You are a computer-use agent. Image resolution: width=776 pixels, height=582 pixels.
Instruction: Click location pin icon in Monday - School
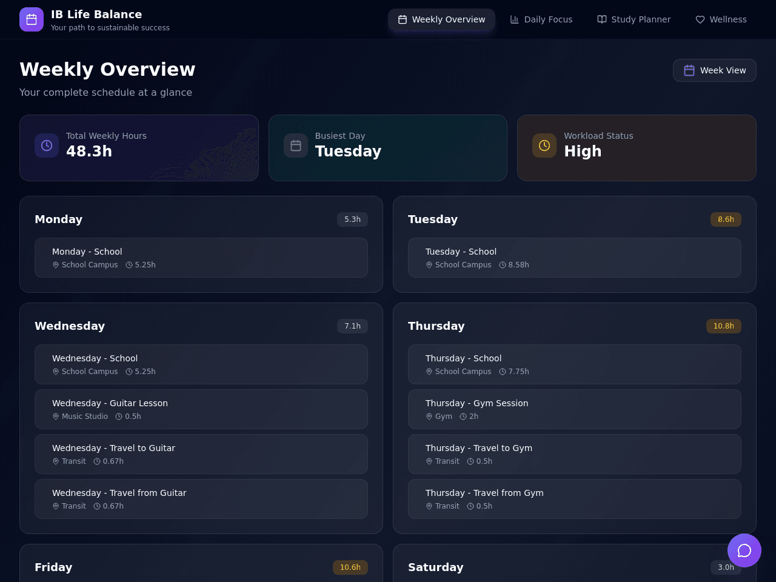[x=56, y=265]
